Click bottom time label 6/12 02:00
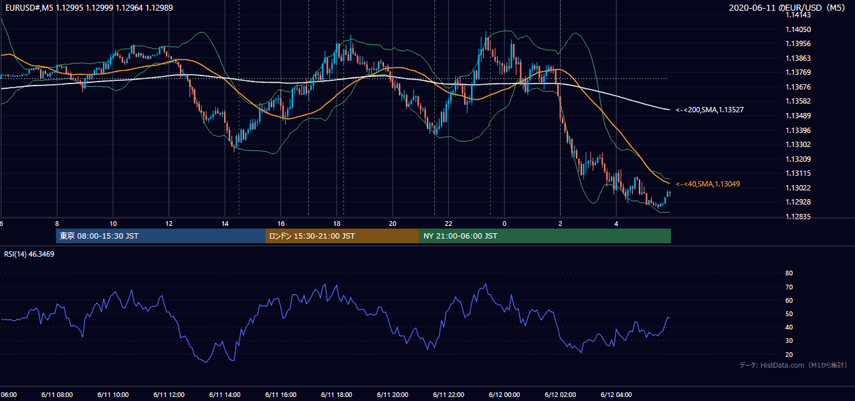This screenshot has width=855, height=401. click(560, 394)
